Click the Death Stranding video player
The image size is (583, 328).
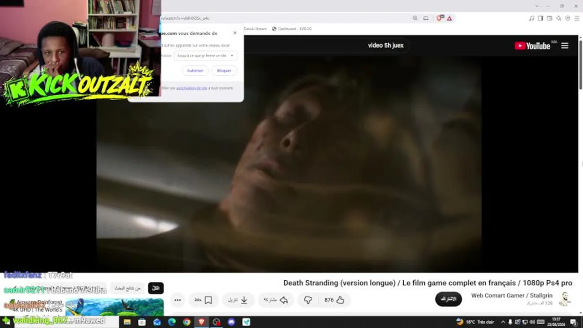click(x=289, y=164)
